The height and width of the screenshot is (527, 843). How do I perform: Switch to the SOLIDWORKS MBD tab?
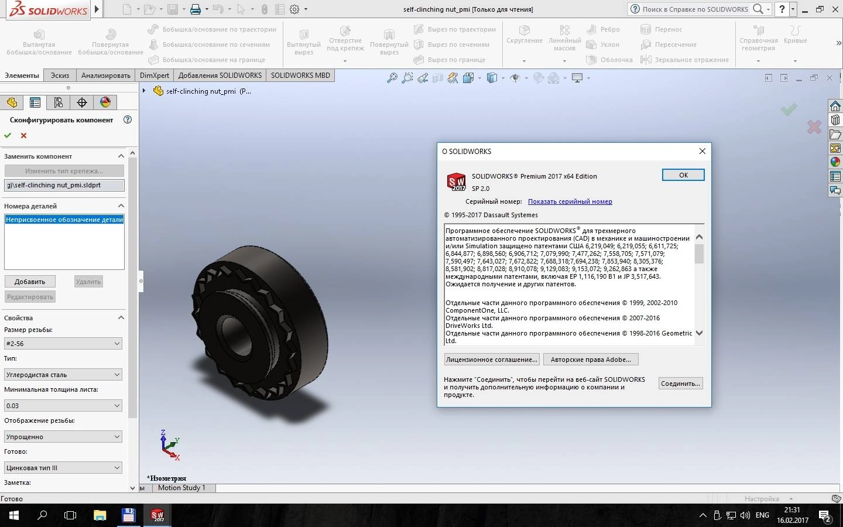[300, 76]
